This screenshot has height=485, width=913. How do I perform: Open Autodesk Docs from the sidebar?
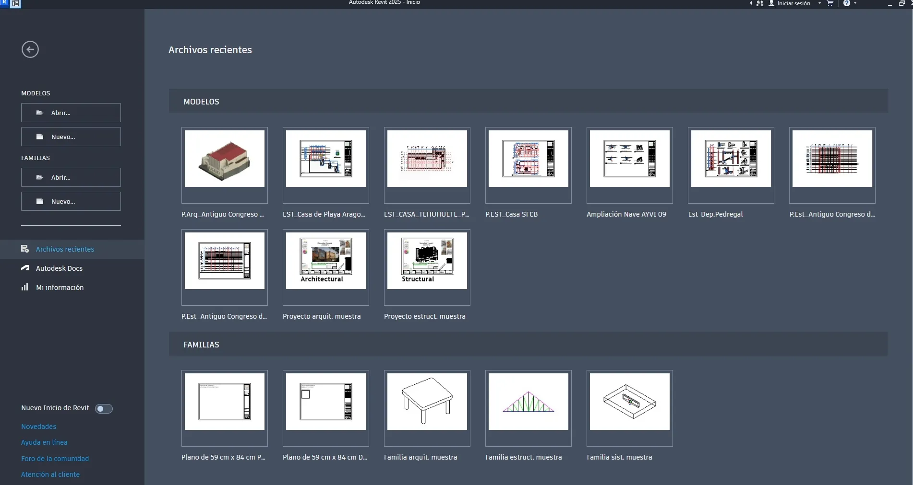(59, 268)
